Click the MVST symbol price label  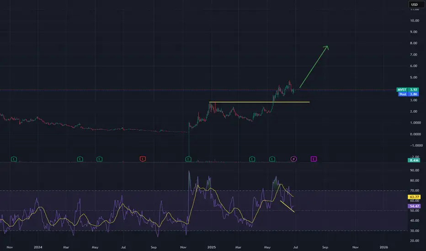click(408, 89)
